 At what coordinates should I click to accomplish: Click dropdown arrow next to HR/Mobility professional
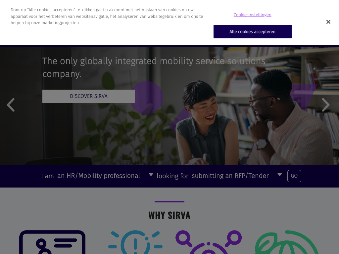coord(151,175)
